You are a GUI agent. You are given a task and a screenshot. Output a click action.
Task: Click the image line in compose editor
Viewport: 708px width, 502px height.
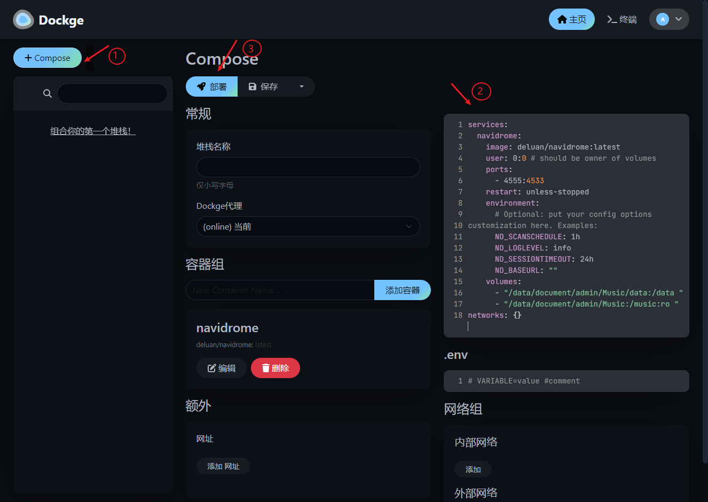[553, 147]
